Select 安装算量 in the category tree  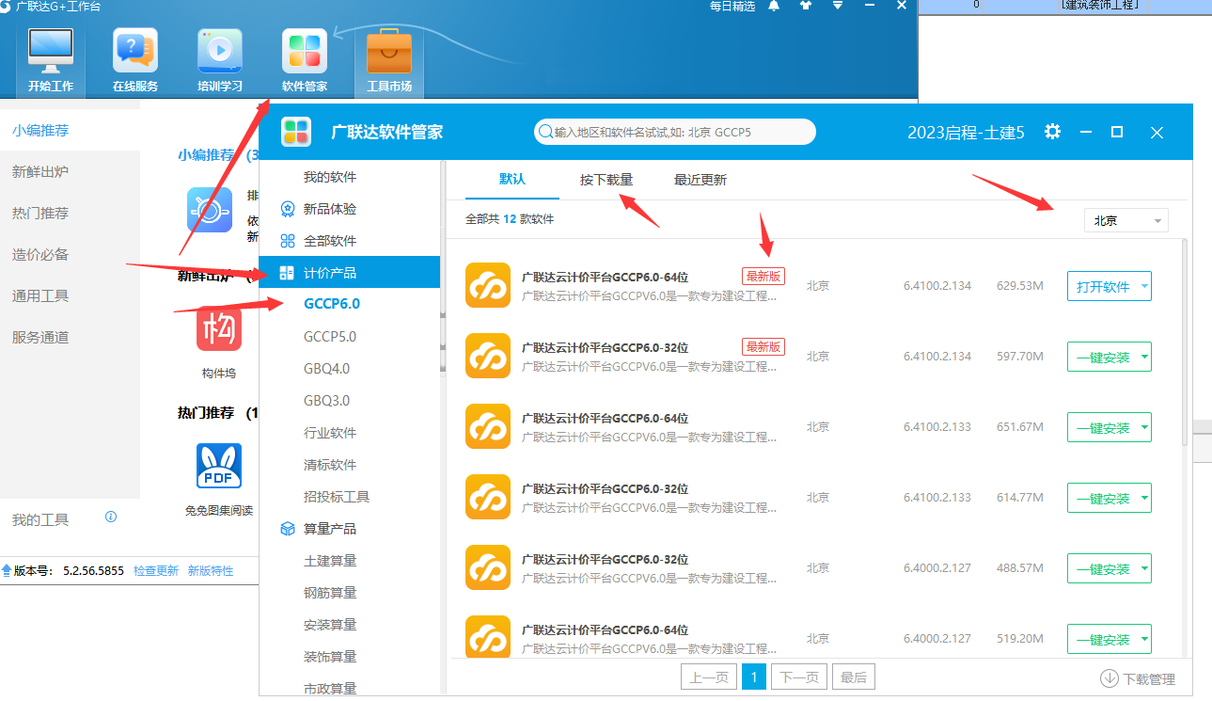330,625
